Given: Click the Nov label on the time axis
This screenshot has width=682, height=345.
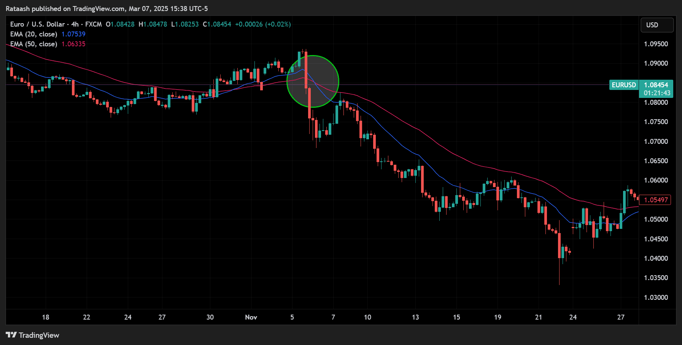Looking at the screenshot, I should [251, 317].
